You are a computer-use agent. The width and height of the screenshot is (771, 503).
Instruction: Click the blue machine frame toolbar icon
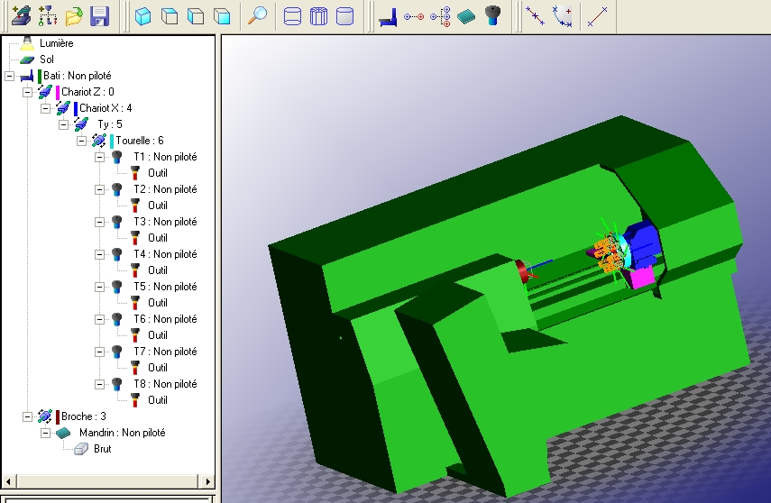tap(388, 17)
